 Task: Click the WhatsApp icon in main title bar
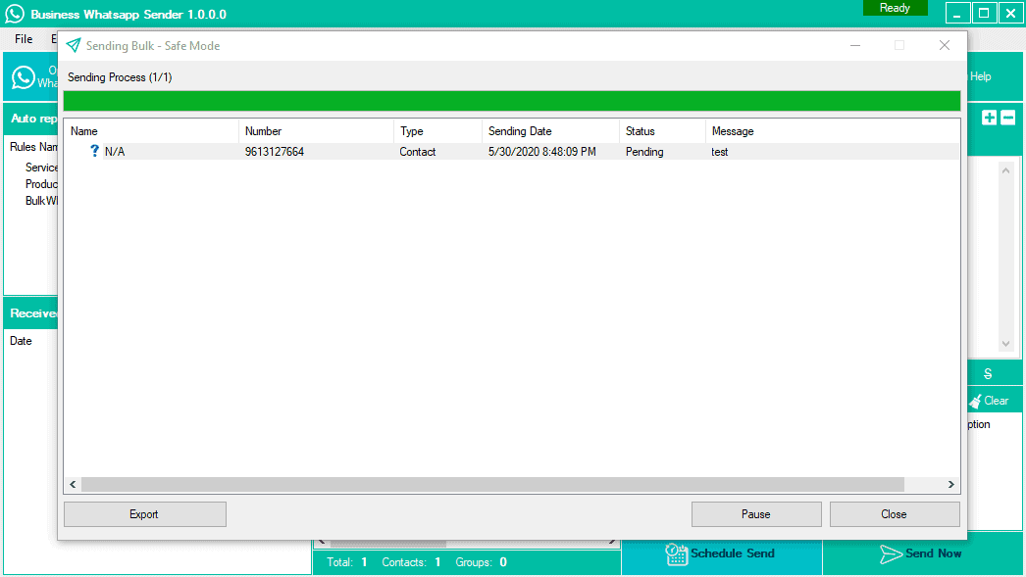[15, 14]
